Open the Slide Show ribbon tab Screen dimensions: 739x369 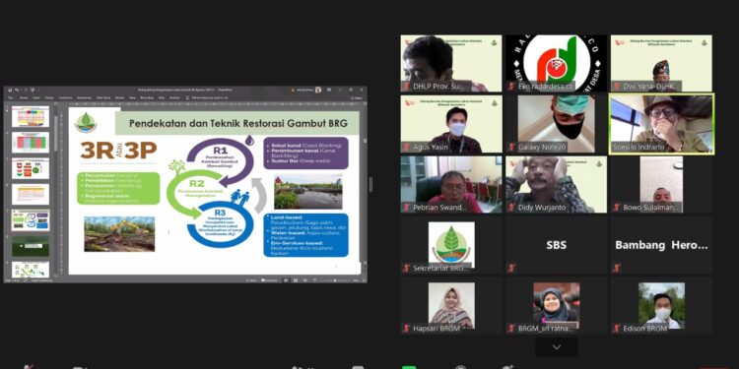tap(103, 97)
